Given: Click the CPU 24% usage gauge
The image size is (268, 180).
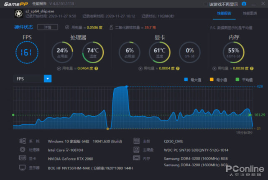Looking at the screenshot, I should coord(62,52).
